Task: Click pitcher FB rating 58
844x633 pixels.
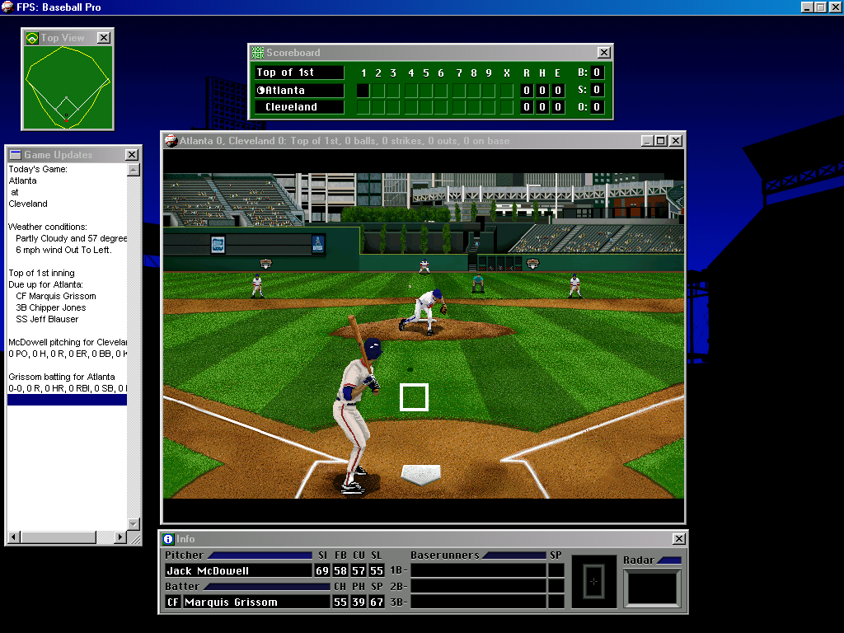Action: [x=340, y=571]
